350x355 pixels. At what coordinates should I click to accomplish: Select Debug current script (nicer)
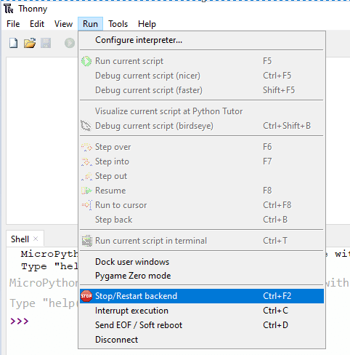point(202,76)
